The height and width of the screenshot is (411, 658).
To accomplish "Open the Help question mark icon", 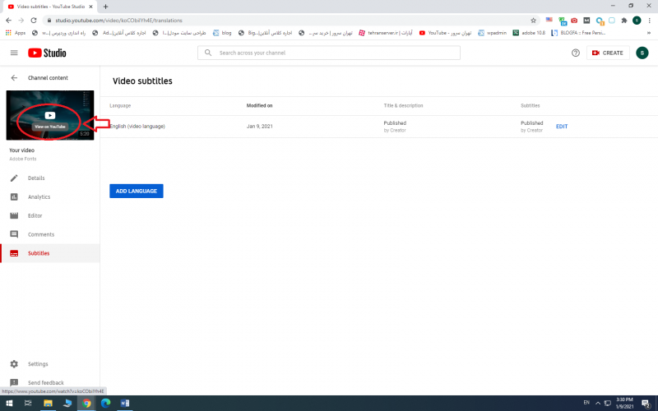I will pyautogui.click(x=575, y=53).
